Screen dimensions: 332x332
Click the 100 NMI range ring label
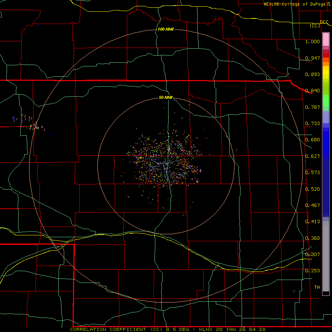[166, 29]
